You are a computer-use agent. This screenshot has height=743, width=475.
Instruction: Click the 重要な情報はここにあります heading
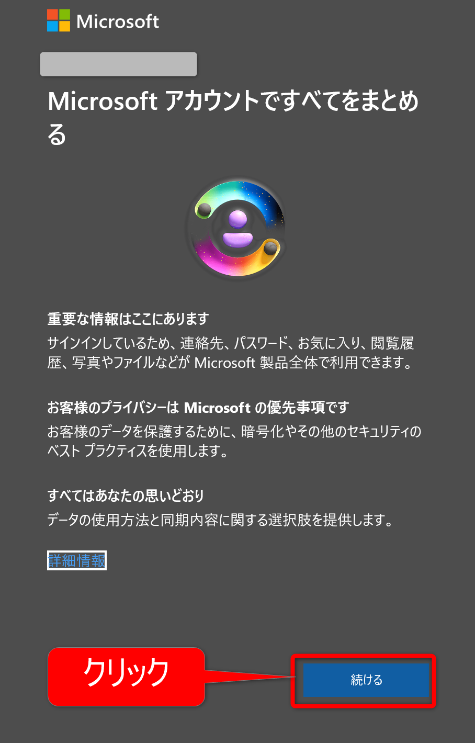point(128,319)
